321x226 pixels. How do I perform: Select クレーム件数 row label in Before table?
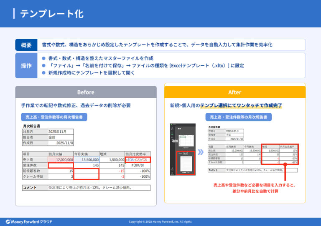[35, 176]
